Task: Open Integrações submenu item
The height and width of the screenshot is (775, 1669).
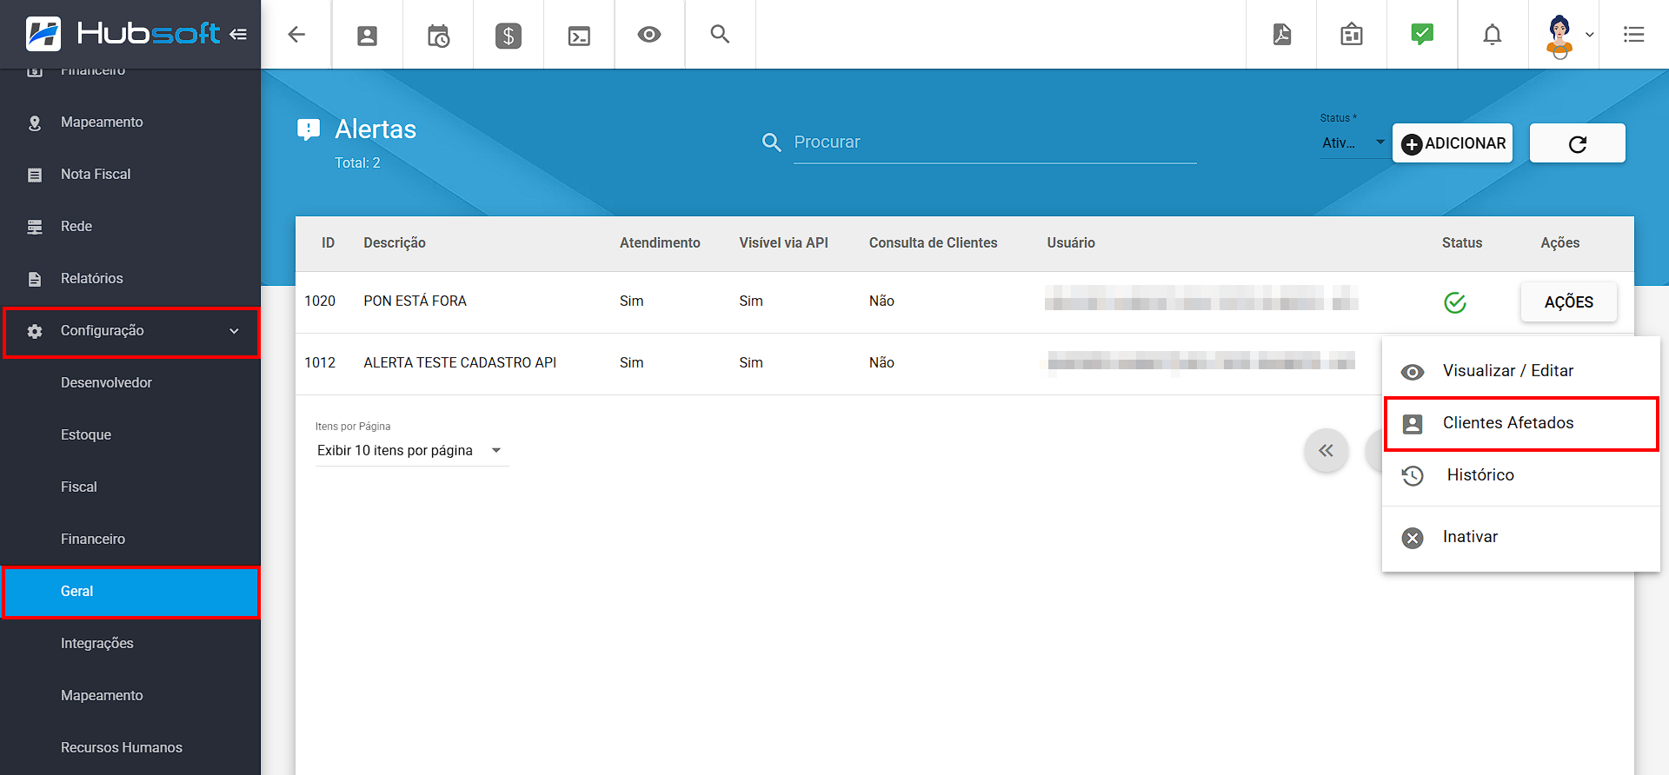Action: [x=130, y=643]
